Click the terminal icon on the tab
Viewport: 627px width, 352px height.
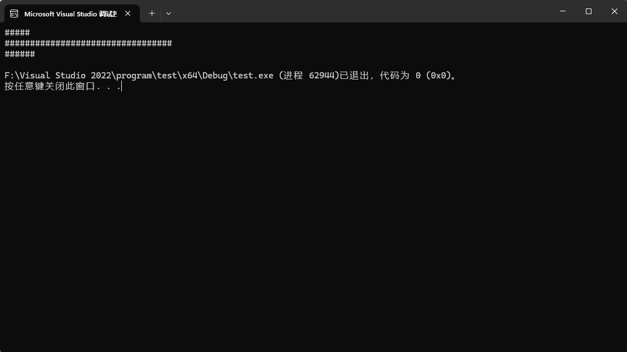(x=14, y=14)
